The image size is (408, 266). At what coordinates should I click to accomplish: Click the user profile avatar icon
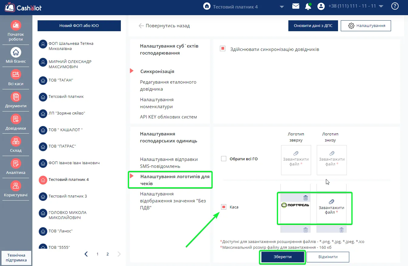coord(321,6)
